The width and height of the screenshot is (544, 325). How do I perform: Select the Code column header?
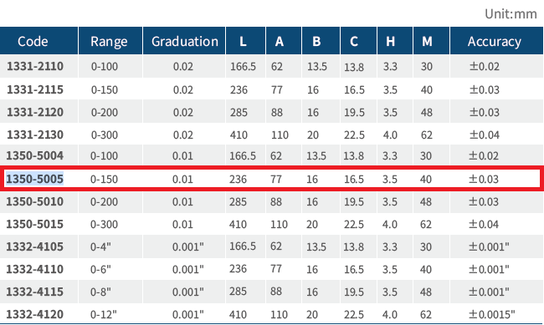(33, 42)
